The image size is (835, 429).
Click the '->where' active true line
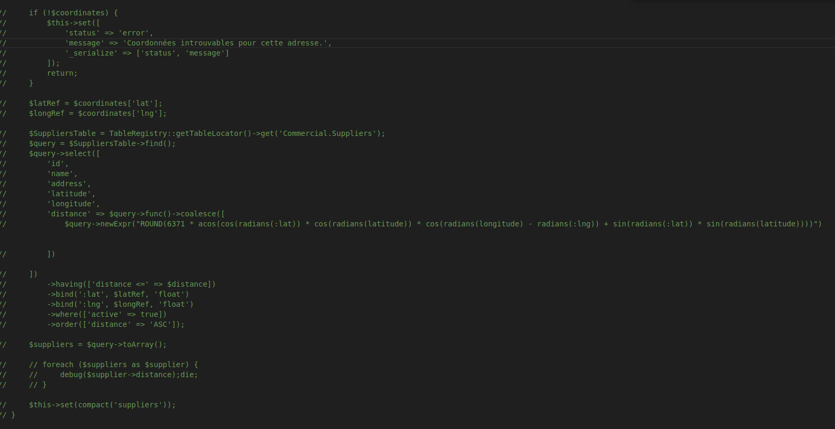click(x=106, y=314)
